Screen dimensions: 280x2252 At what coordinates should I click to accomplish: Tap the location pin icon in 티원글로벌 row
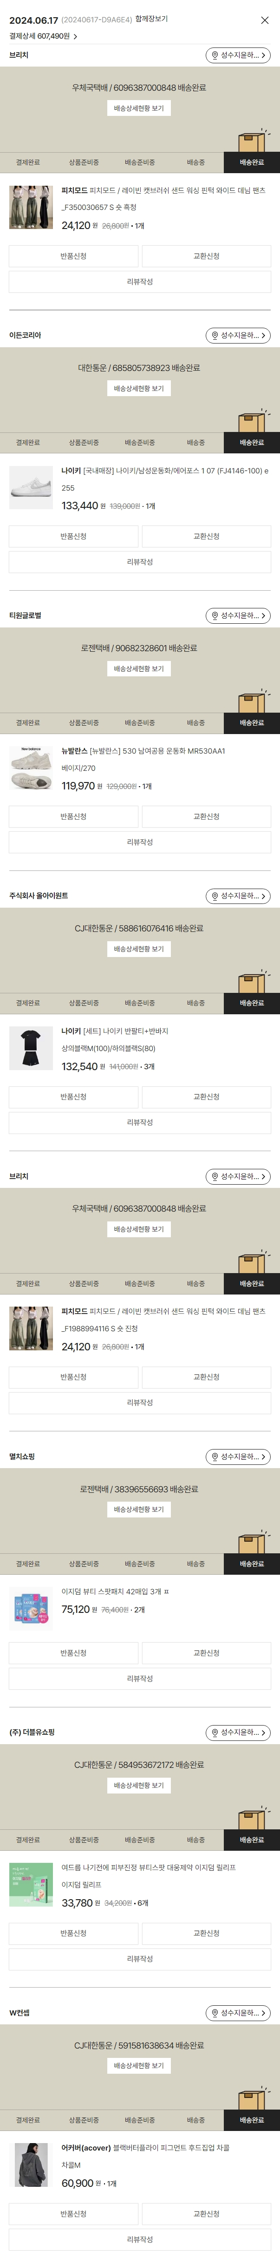(215, 616)
